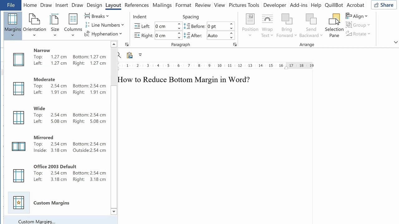The height and width of the screenshot is (224, 399).
Task: Click the Indent Left arrow icon
Action: [137, 26]
